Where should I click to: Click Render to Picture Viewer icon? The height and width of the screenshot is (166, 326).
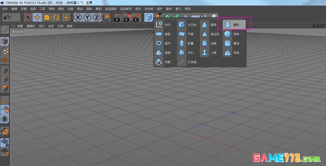tap(127, 18)
